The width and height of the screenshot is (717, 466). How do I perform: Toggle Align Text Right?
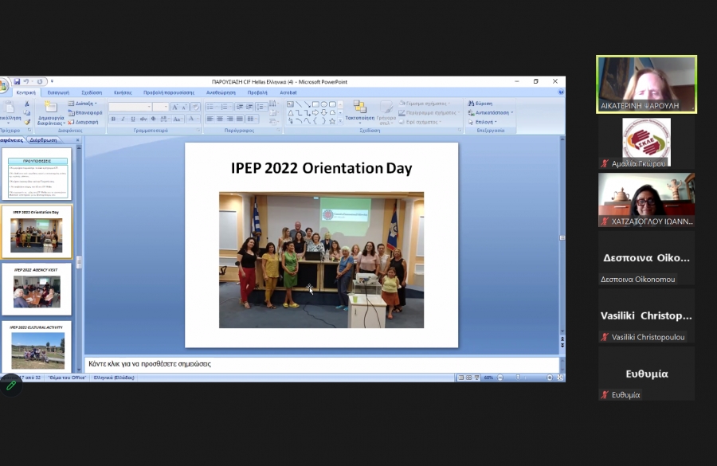(x=230, y=119)
